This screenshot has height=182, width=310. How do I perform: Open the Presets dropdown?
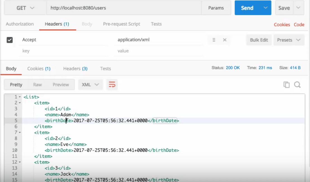click(289, 40)
